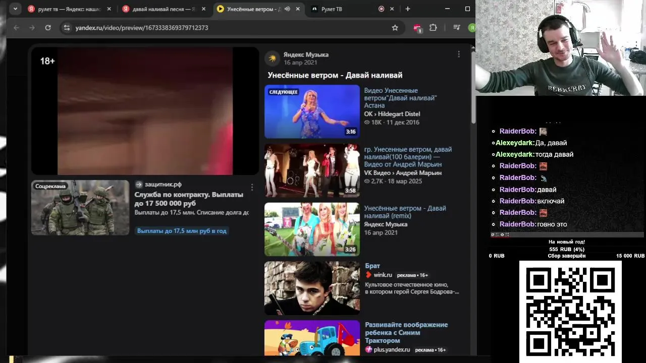Open a new browser tab
646x363 pixels.
(x=408, y=9)
